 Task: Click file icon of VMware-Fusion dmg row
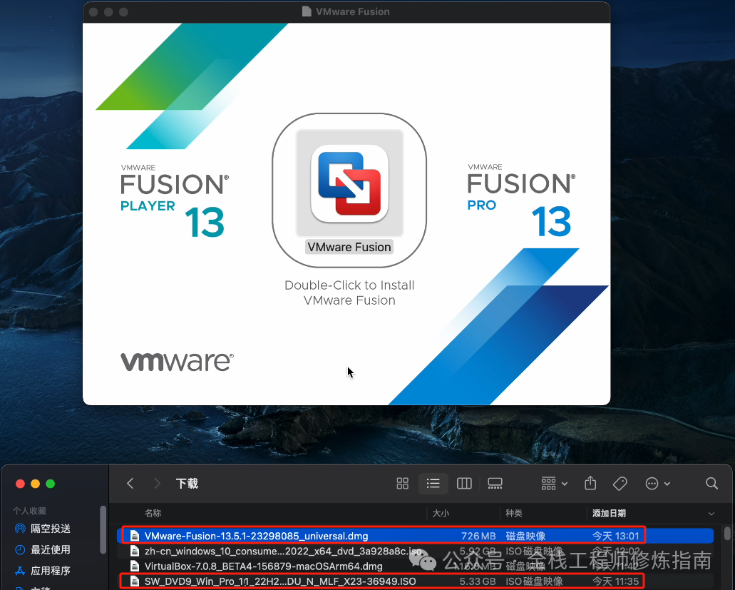pyautogui.click(x=135, y=536)
